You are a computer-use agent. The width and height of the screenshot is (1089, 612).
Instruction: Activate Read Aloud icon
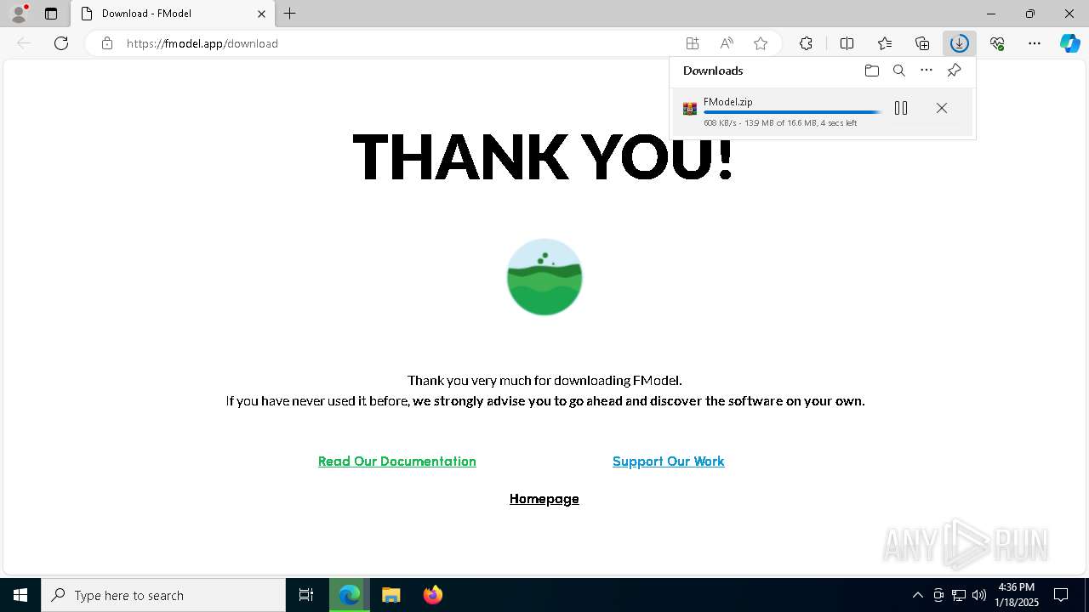[x=727, y=43]
